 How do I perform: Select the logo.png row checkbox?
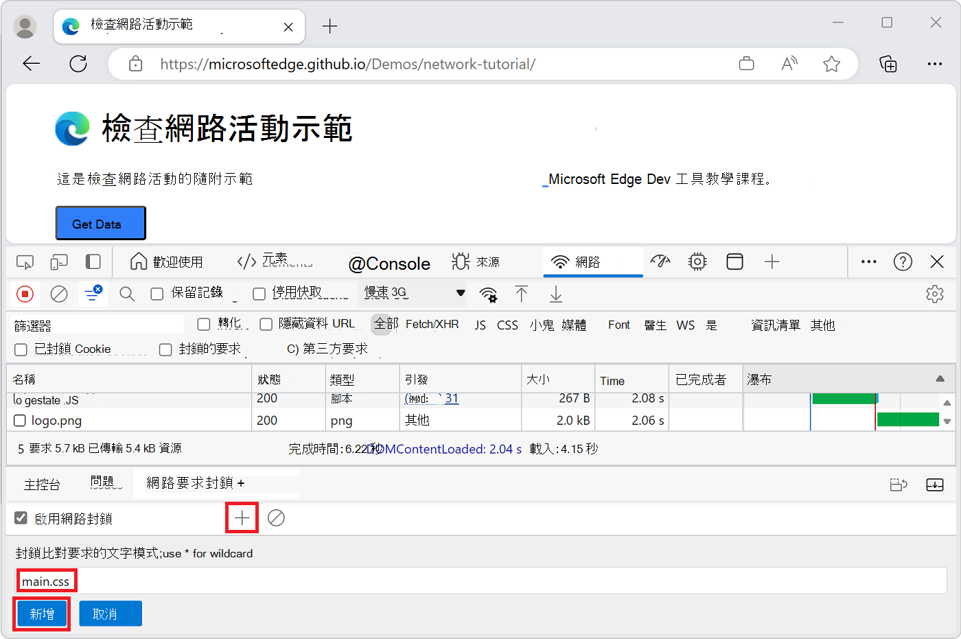tap(20, 420)
